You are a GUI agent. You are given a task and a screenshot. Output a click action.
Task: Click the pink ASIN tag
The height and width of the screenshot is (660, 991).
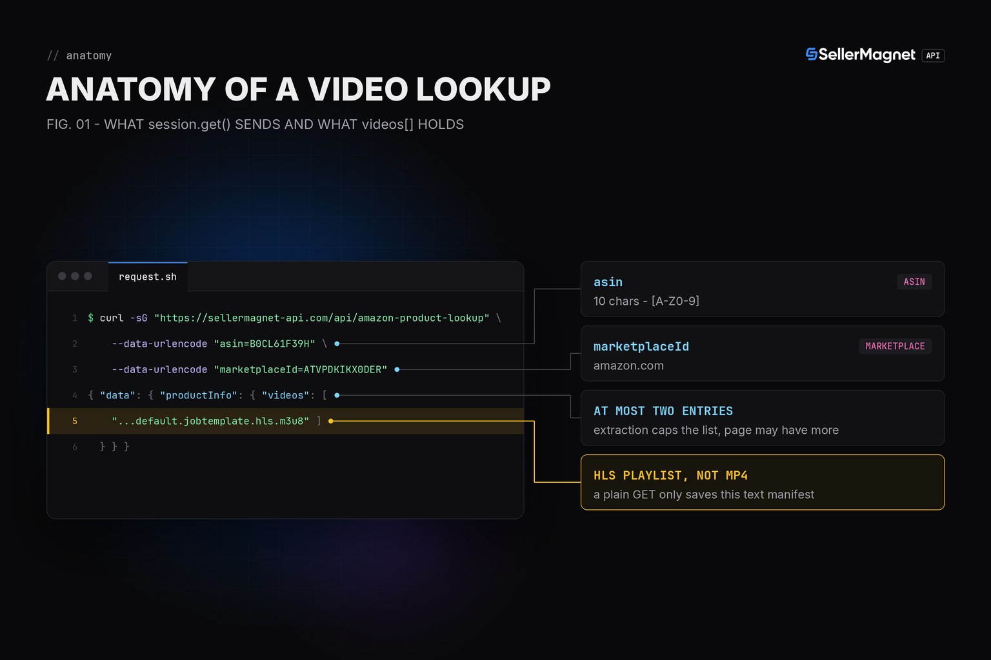coord(914,282)
